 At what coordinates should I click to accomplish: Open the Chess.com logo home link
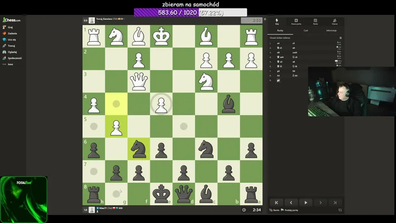tap(12, 20)
